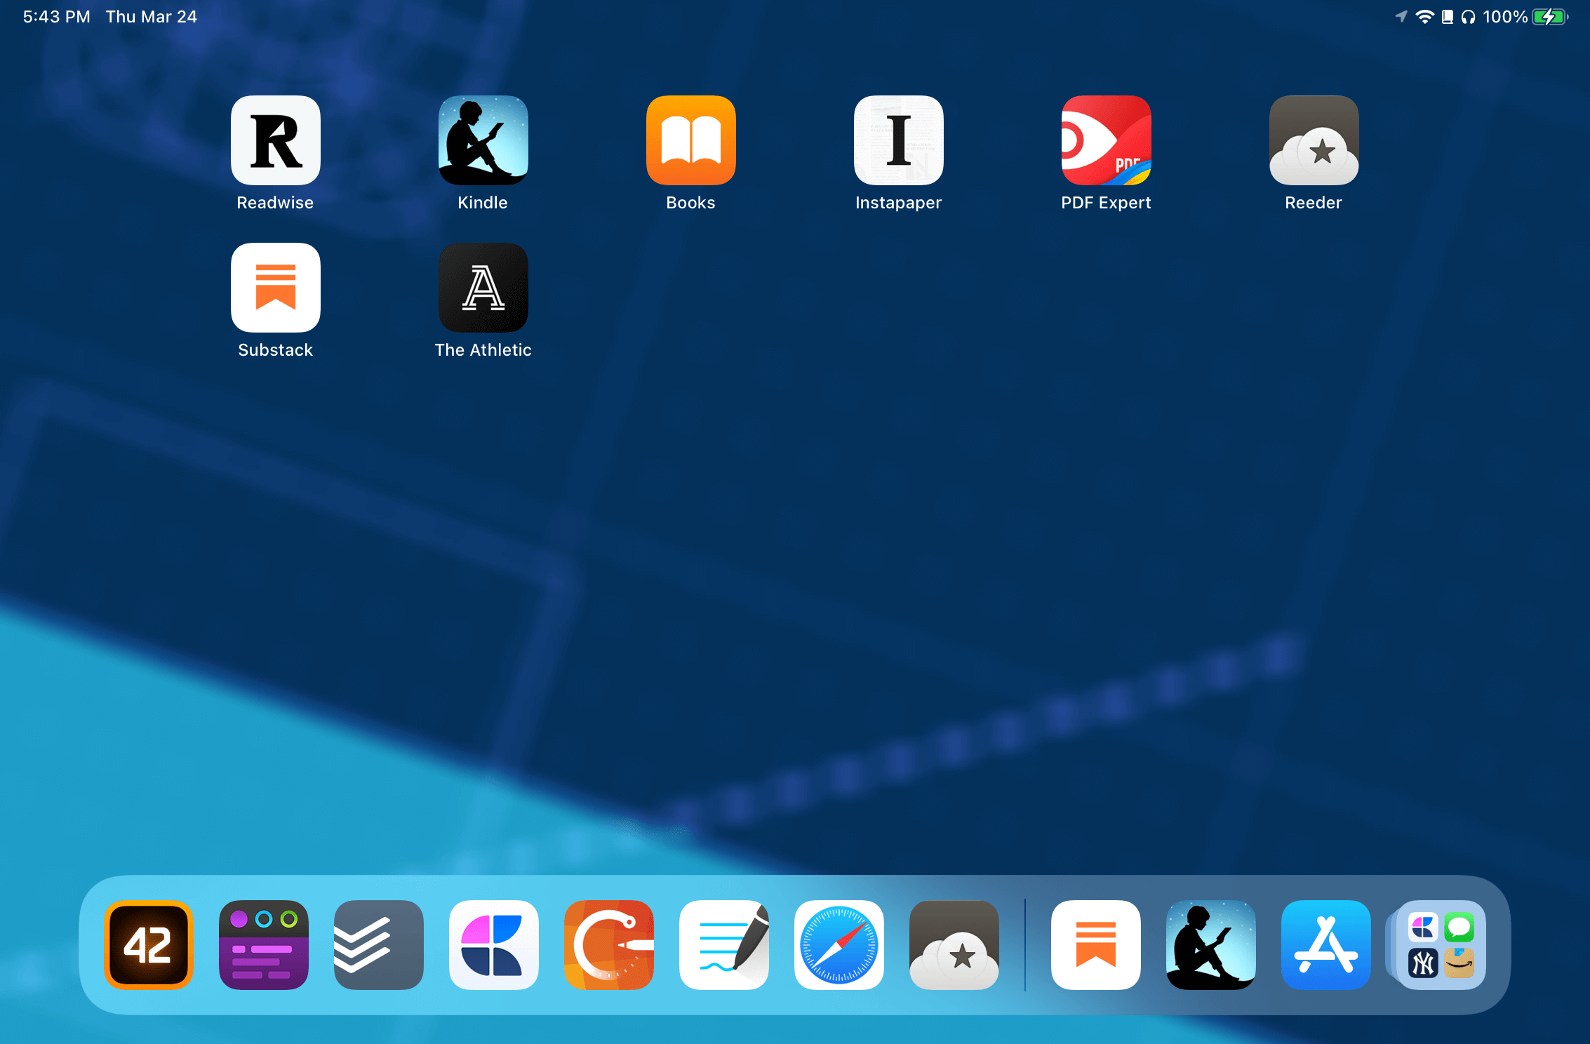
Task: Open Reeder from the dock
Action: [x=954, y=945]
